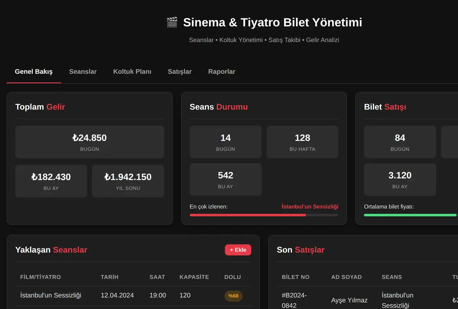Click the Son Satışlar heading
458x309 pixels.
[301, 250]
